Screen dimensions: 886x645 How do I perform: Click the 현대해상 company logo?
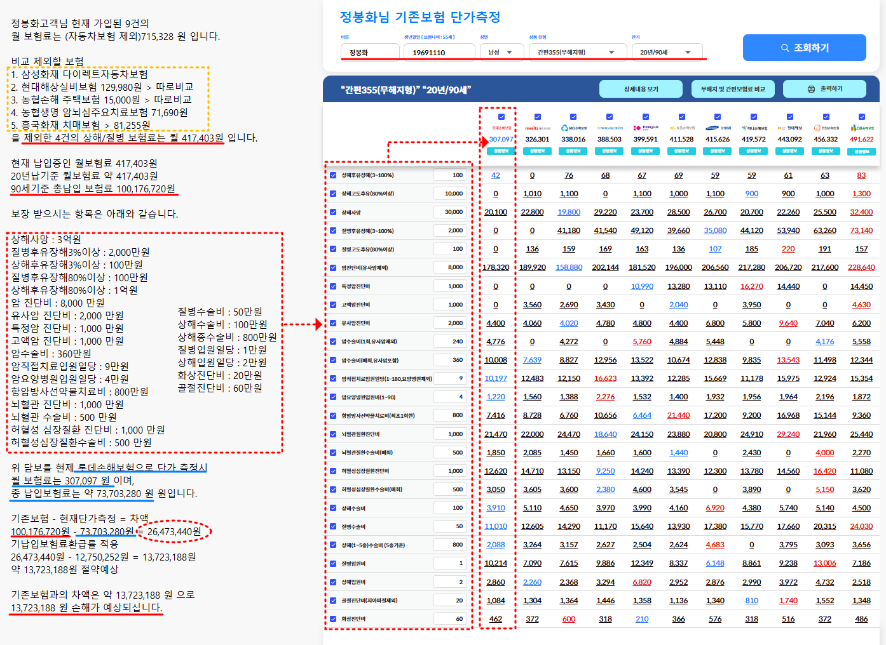tap(790, 128)
